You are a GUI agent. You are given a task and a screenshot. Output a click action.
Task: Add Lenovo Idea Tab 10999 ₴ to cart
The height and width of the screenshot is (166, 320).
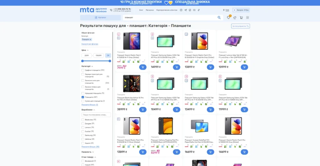(x=244, y=67)
